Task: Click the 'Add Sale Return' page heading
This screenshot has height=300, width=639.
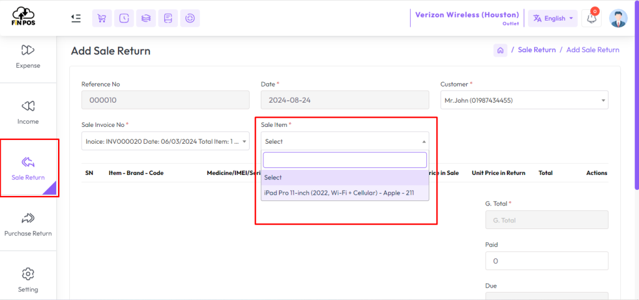Action: (110, 51)
